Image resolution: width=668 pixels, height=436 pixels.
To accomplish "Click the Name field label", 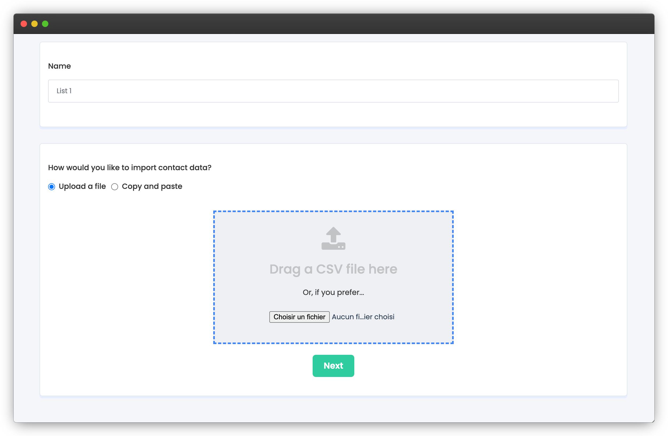I will click(60, 66).
